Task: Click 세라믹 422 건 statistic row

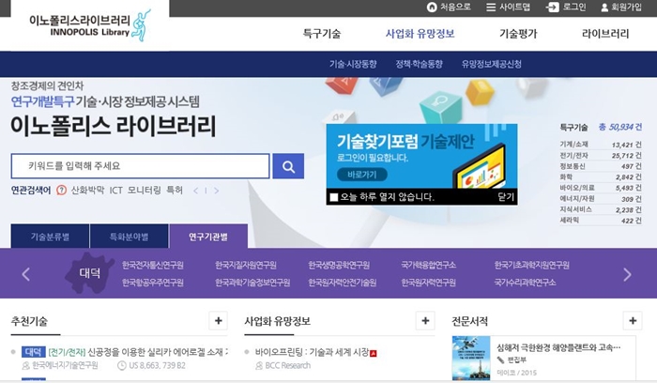Action: [x=601, y=221]
